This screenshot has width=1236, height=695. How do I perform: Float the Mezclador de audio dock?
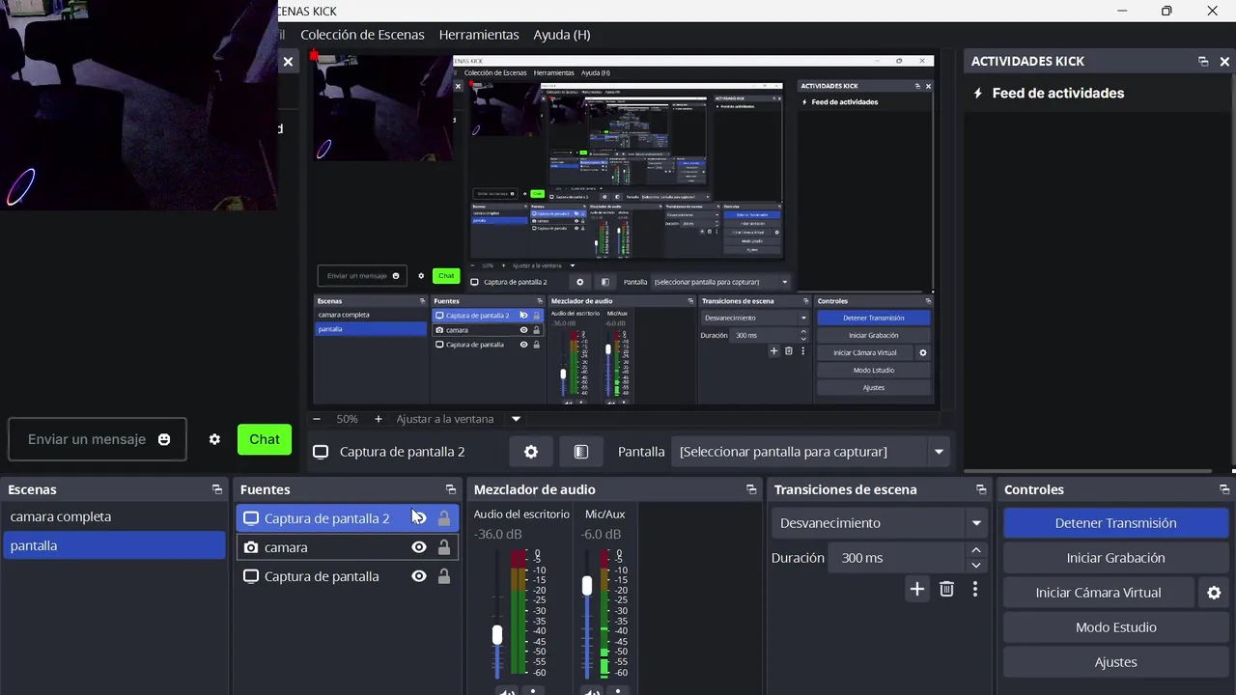click(751, 489)
